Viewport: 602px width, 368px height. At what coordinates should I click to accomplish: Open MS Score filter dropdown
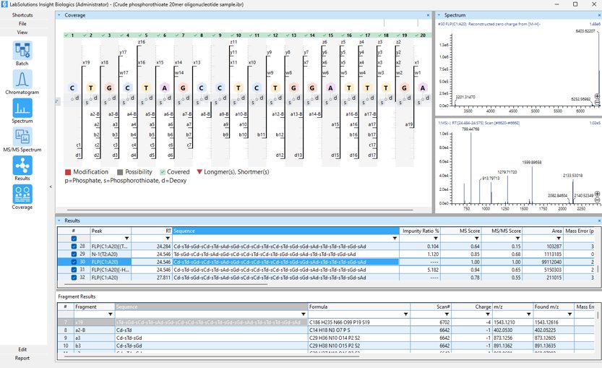tap(476, 239)
